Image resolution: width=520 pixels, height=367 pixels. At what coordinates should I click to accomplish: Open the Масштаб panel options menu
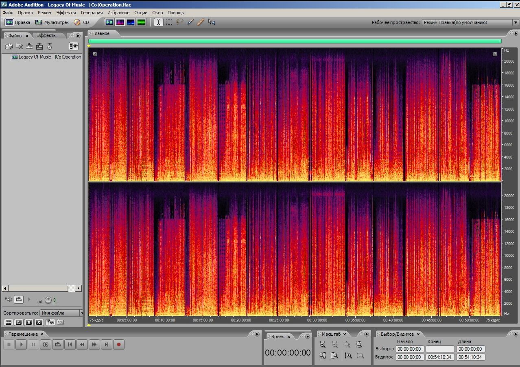click(367, 334)
